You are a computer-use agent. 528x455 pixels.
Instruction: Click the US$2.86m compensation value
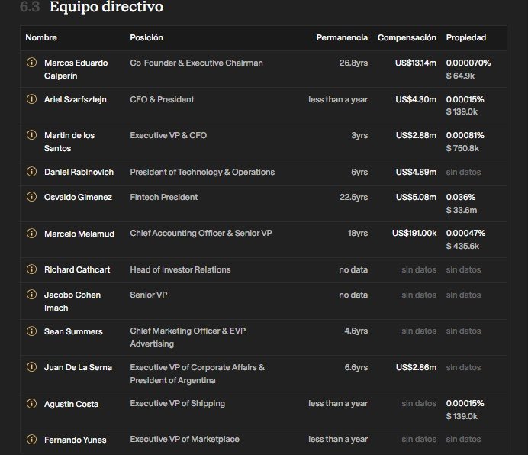[416, 367]
